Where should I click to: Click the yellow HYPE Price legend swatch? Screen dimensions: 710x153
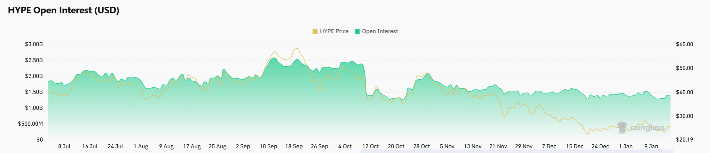(315, 31)
